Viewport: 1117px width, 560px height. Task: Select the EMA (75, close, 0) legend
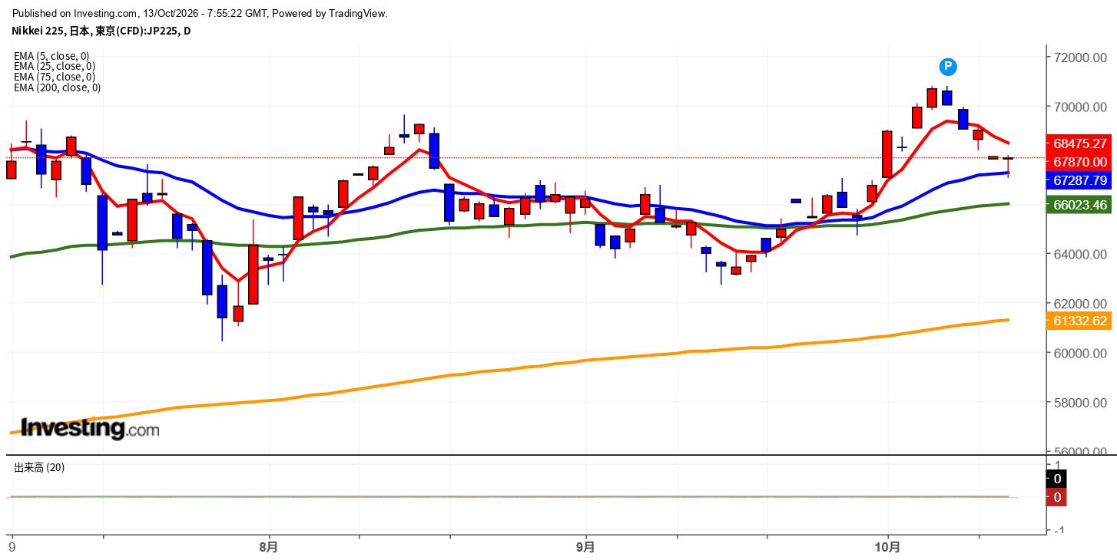click(x=55, y=77)
